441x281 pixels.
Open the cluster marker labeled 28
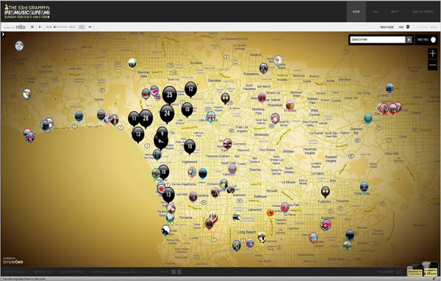(x=146, y=118)
